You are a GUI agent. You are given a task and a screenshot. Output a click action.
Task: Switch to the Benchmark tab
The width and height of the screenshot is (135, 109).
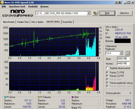tap(9, 22)
